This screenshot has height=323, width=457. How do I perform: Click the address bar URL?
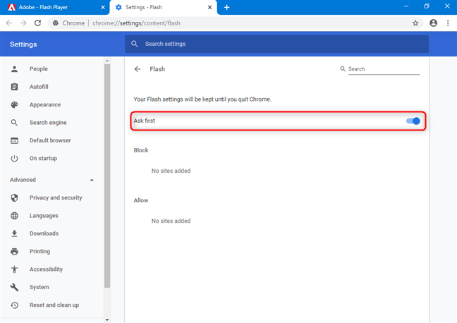(x=136, y=23)
